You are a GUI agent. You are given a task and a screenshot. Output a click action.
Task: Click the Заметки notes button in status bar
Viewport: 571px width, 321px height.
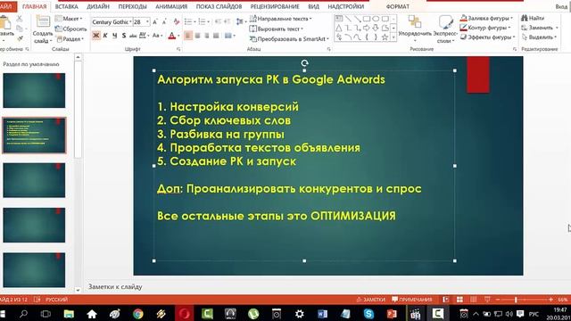(x=371, y=300)
